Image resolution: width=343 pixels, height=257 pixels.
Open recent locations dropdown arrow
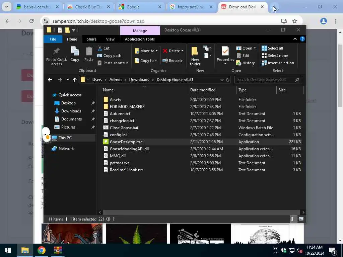(x=68, y=80)
